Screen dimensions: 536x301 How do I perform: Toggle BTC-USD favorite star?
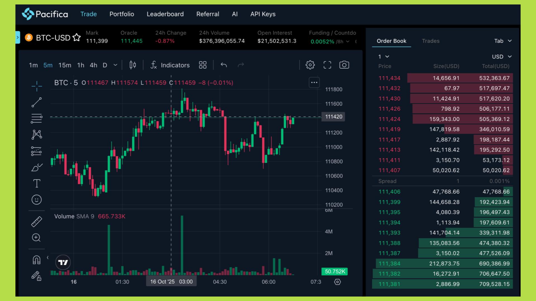point(76,37)
